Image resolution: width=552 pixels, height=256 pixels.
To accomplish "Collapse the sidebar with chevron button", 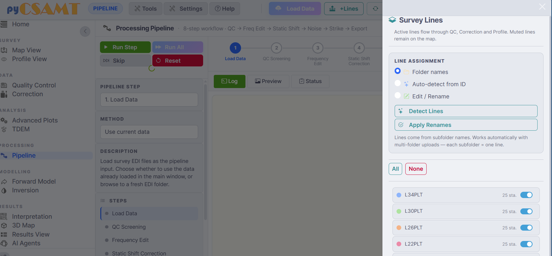I will point(85,31).
